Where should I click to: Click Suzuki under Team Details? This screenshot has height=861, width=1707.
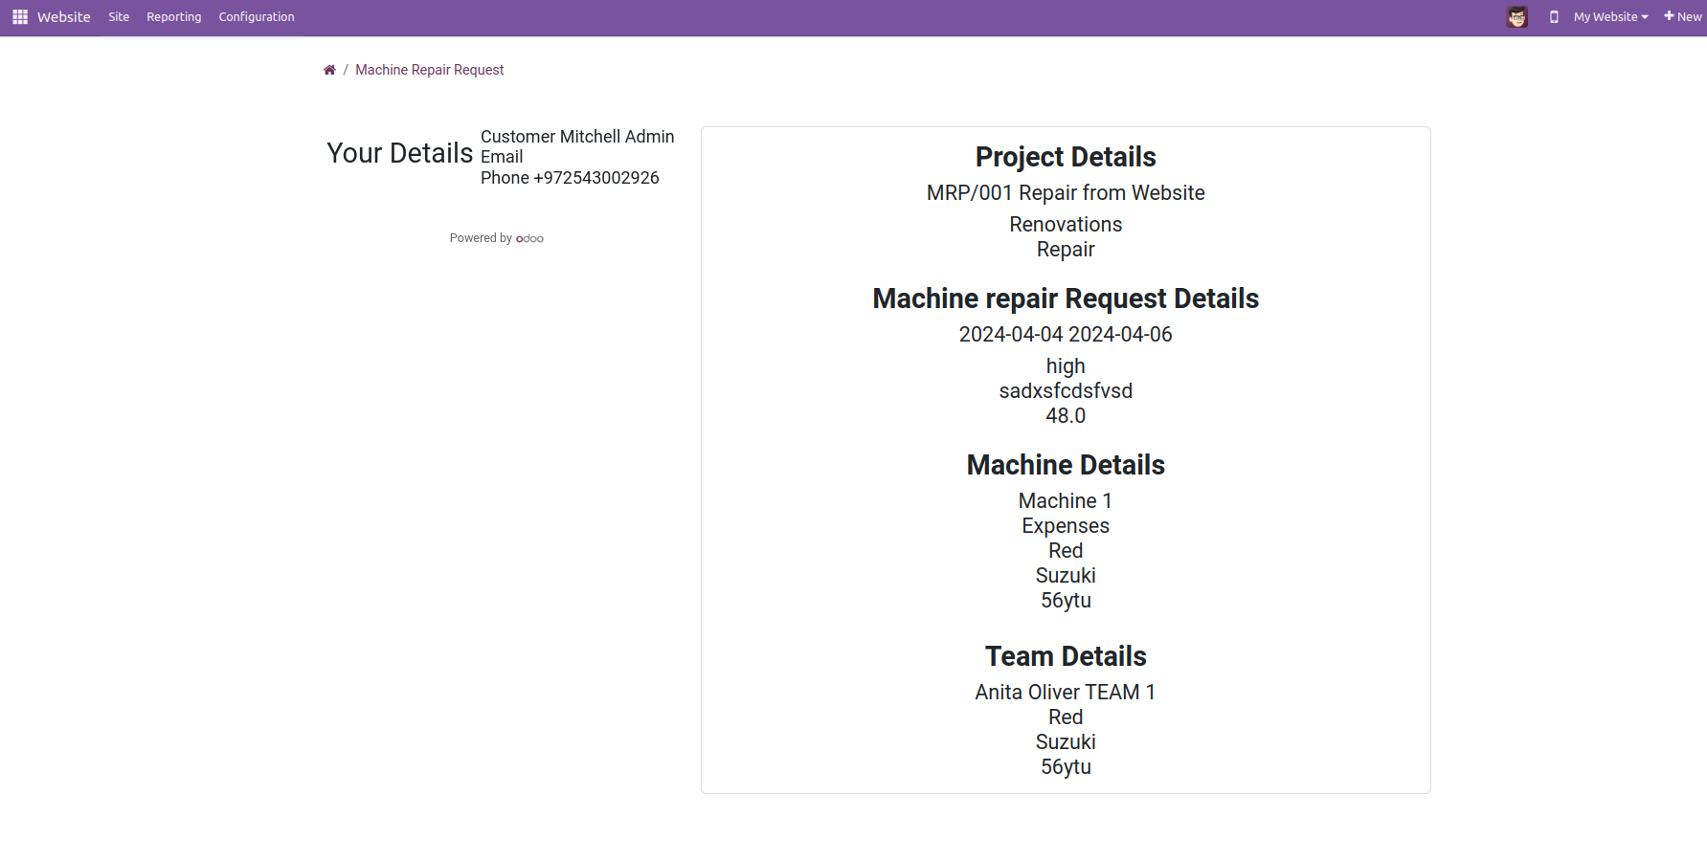(1066, 742)
